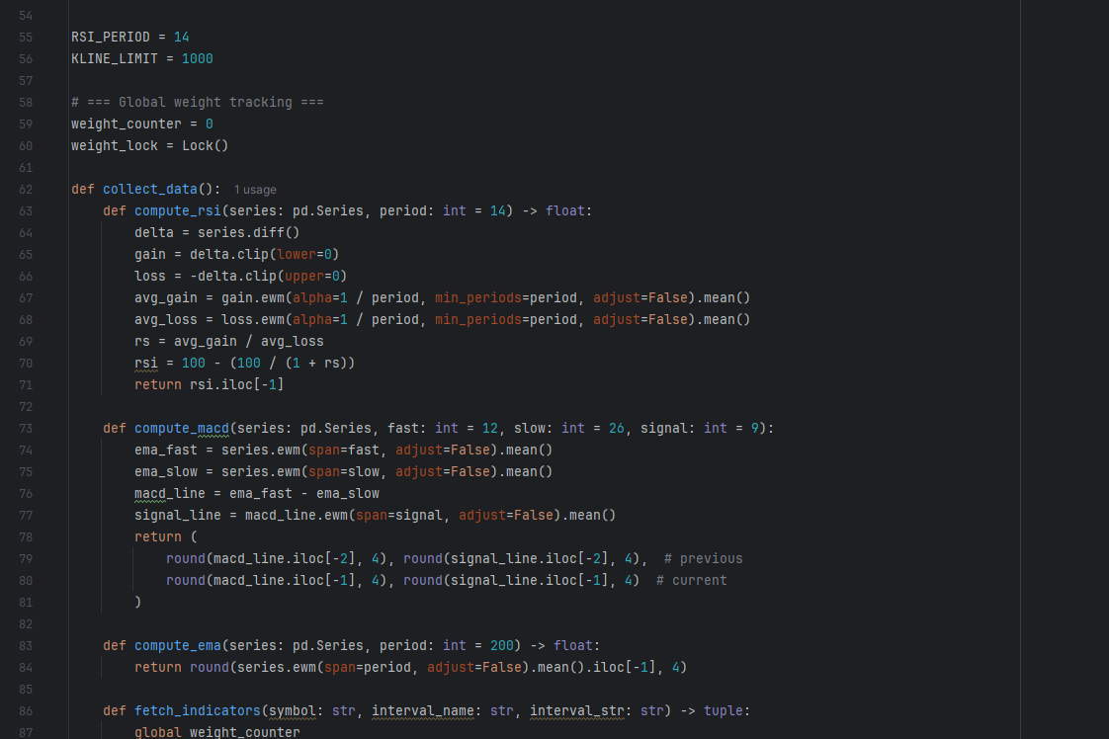The height and width of the screenshot is (739, 1109).
Task: Click the '1 usage' hint beside collect_data
Action: (255, 190)
